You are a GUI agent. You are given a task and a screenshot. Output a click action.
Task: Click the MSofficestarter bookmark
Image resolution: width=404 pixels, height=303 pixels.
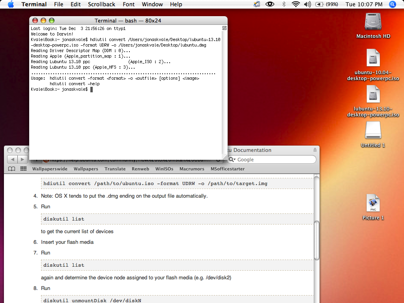click(228, 169)
